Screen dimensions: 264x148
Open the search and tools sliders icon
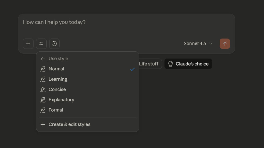(41, 44)
